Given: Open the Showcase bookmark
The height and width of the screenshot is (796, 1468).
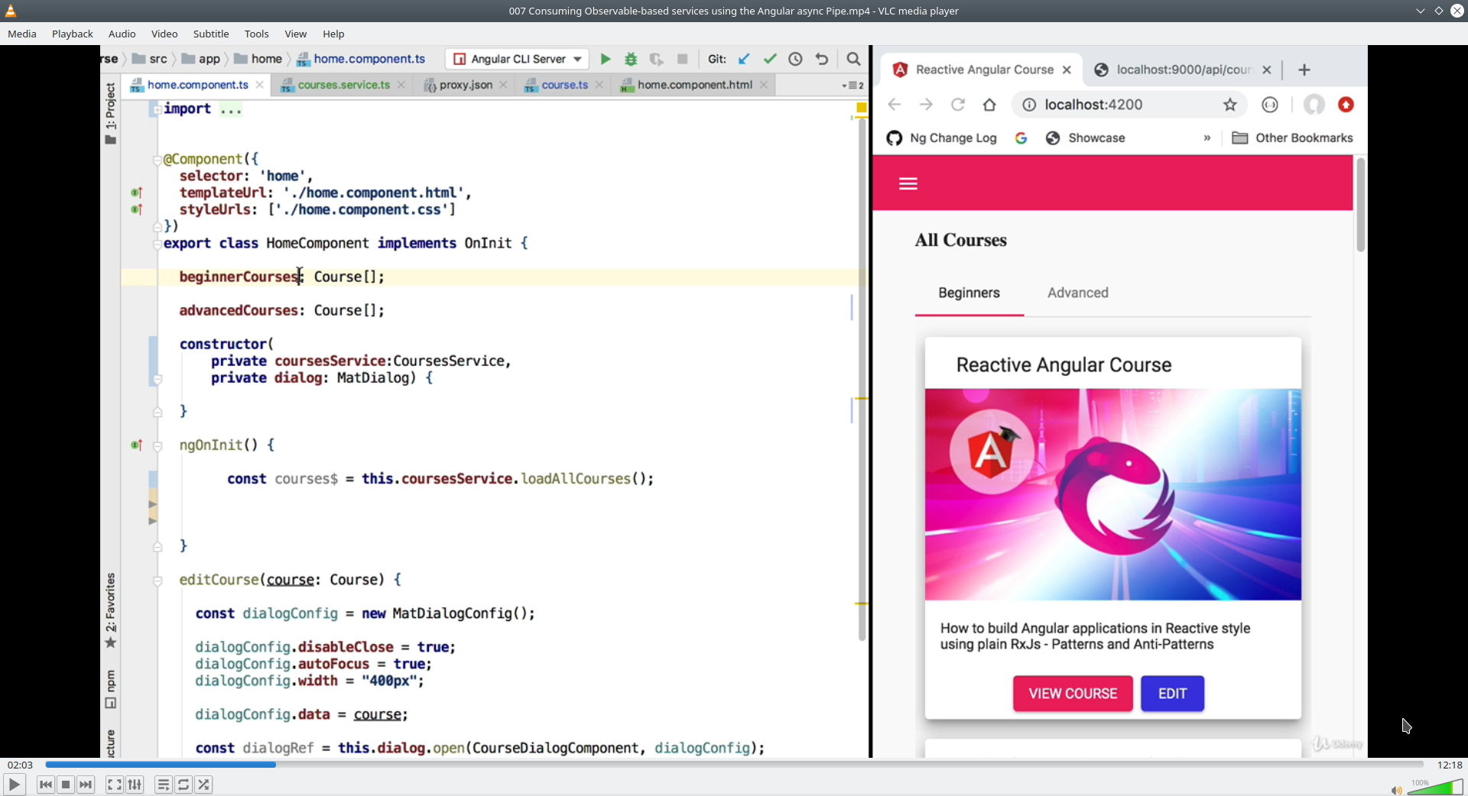Looking at the screenshot, I should 1086,138.
